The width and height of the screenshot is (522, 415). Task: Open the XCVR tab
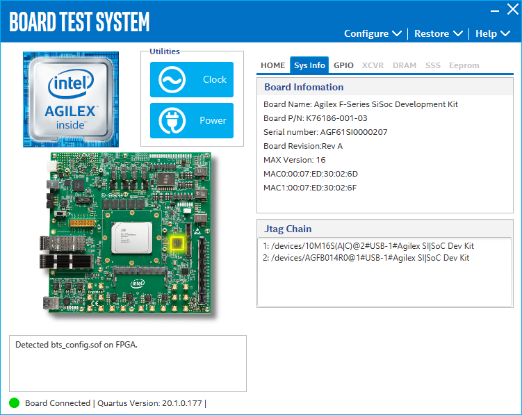coord(373,65)
